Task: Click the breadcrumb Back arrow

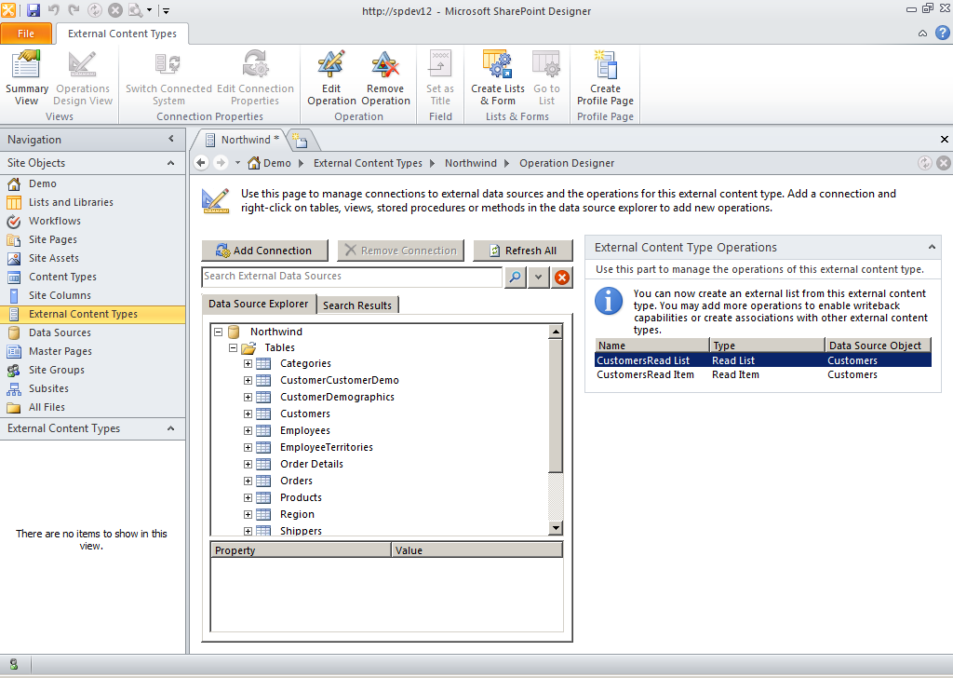Action: (x=201, y=162)
